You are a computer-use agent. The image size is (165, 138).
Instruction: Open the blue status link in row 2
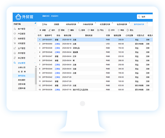(57, 44)
